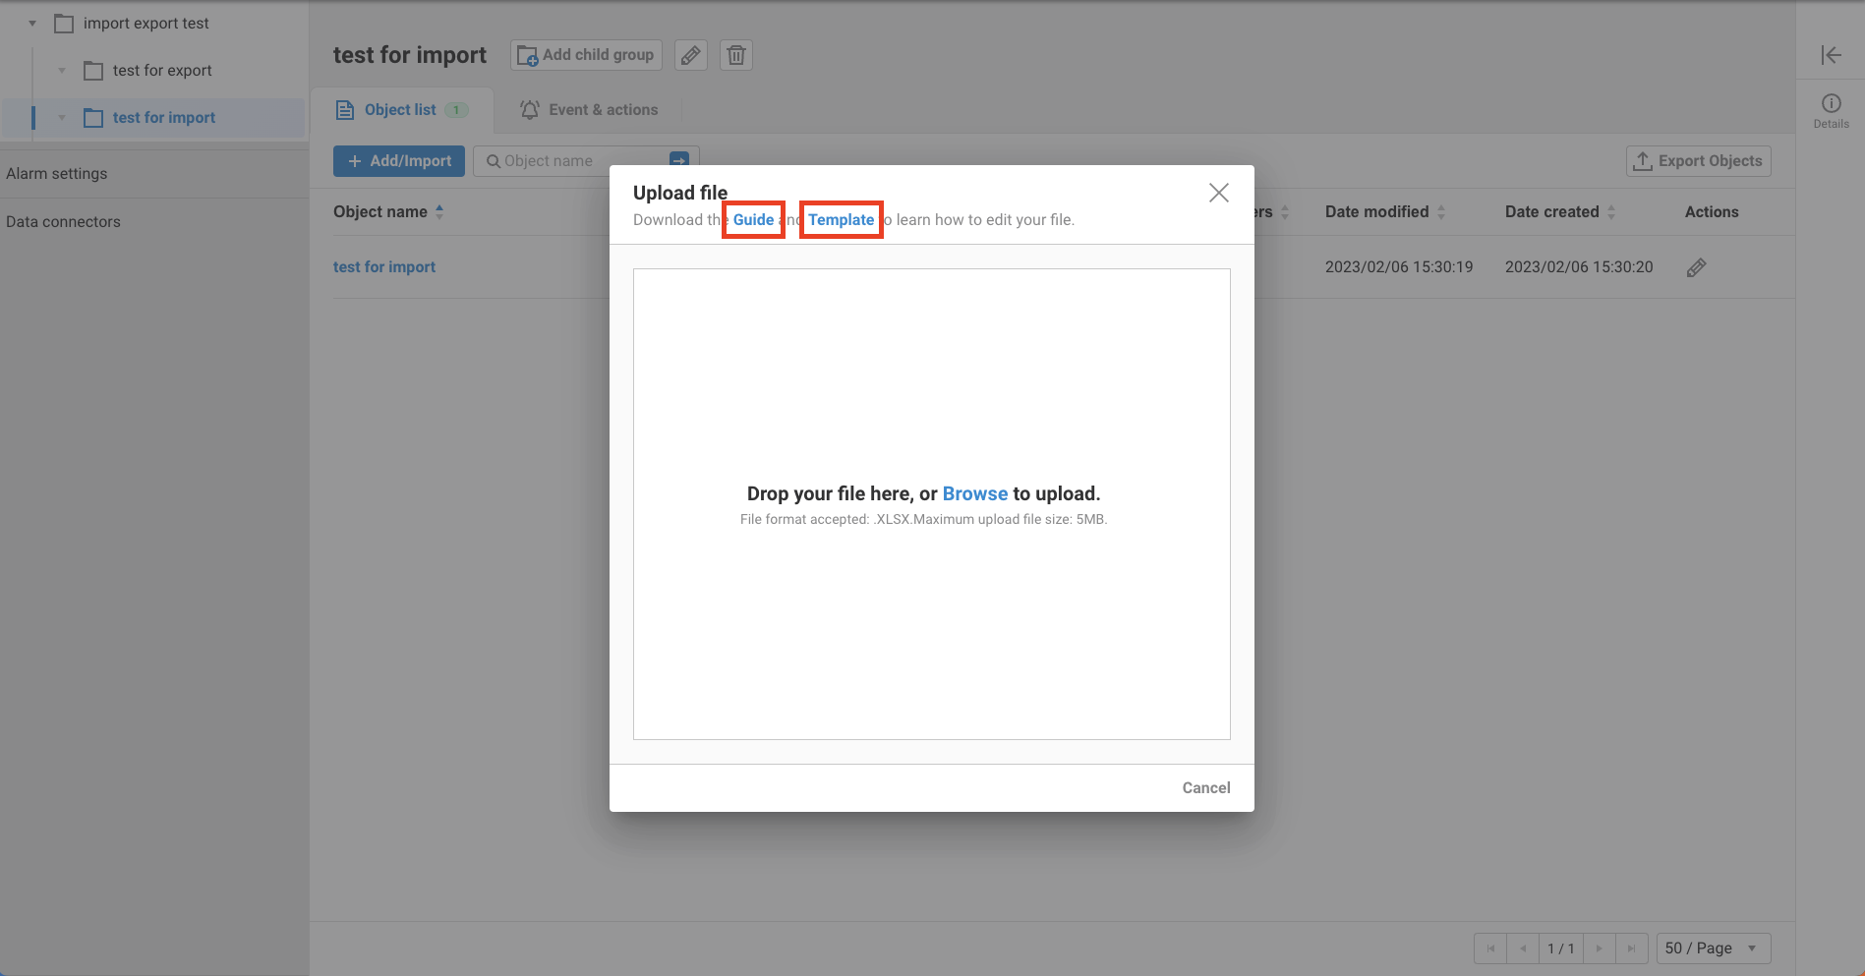Viewport: 1865px width, 976px height.
Task: Download the Guide link
Action: [x=753, y=220]
